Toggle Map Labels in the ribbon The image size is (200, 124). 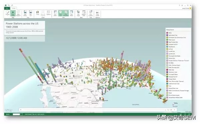click(x=13, y=13)
